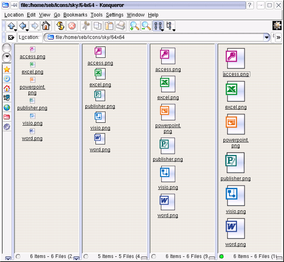The image size is (284, 262).
Task: Open the sidebar configuration dropdown button
Action: click(x=7, y=57)
